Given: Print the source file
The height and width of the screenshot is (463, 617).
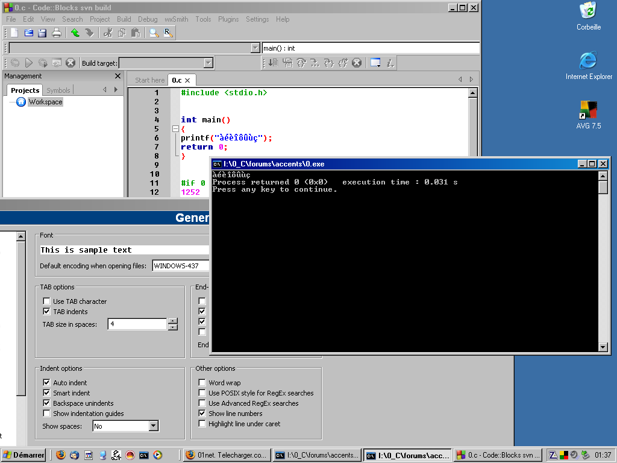Looking at the screenshot, I should click(x=55, y=33).
